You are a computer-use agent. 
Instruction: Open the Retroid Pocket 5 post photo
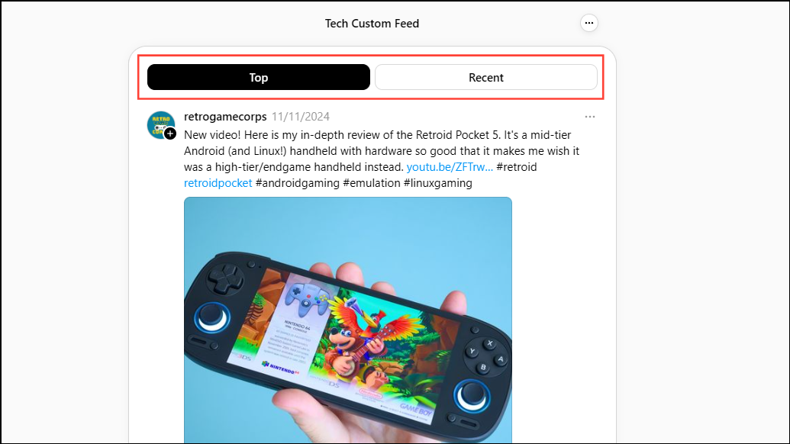pyautogui.click(x=347, y=320)
